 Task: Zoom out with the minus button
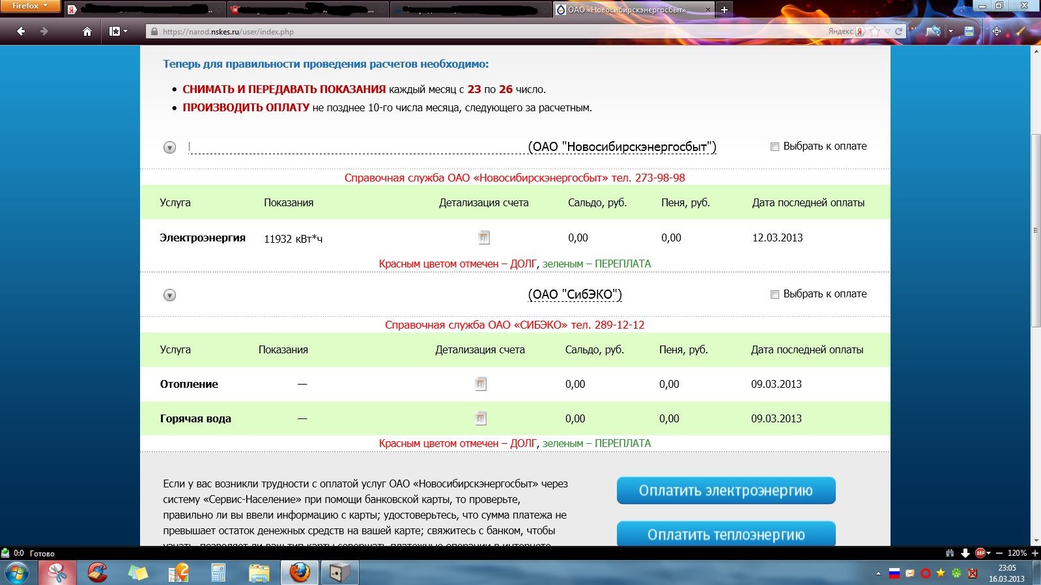(x=999, y=553)
